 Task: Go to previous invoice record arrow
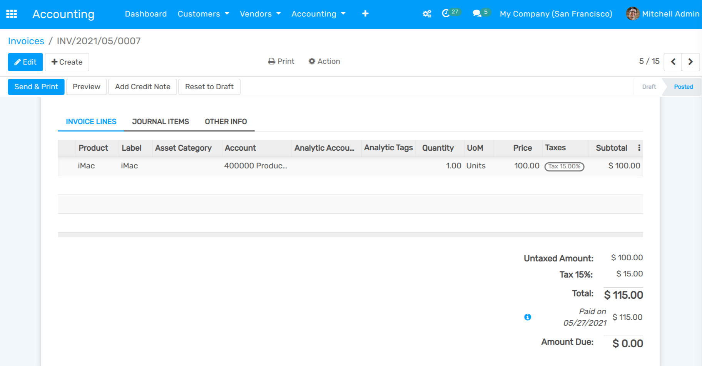coord(673,62)
